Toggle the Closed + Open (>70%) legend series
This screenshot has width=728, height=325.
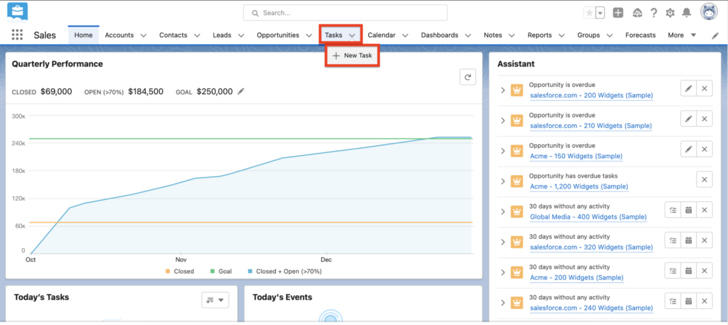(285, 271)
